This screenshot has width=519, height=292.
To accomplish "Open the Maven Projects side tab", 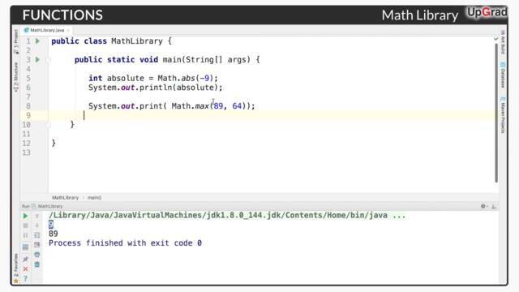I will coord(503,115).
